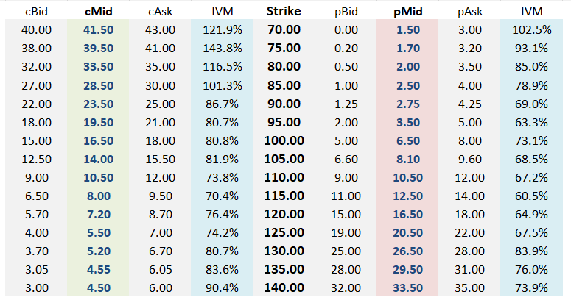This screenshot has width=571, height=300.
Task: Select the cMid column header
Action: tap(98, 12)
